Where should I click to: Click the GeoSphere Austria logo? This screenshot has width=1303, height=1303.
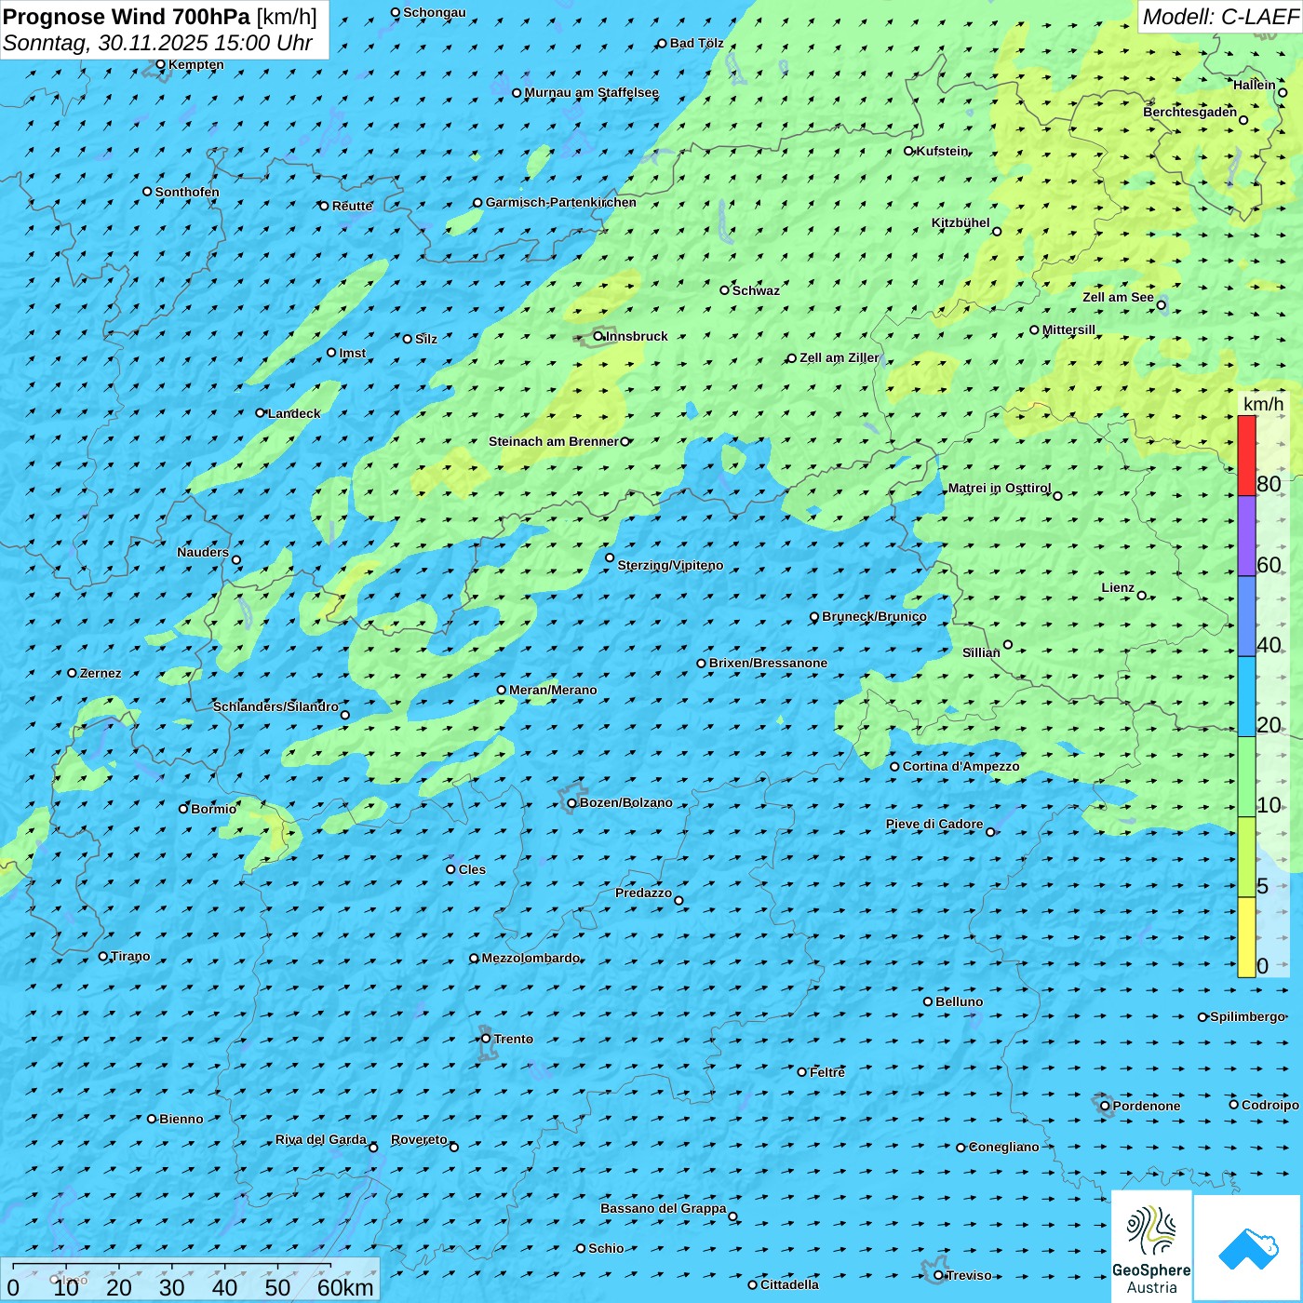tap(1151, 1245)
